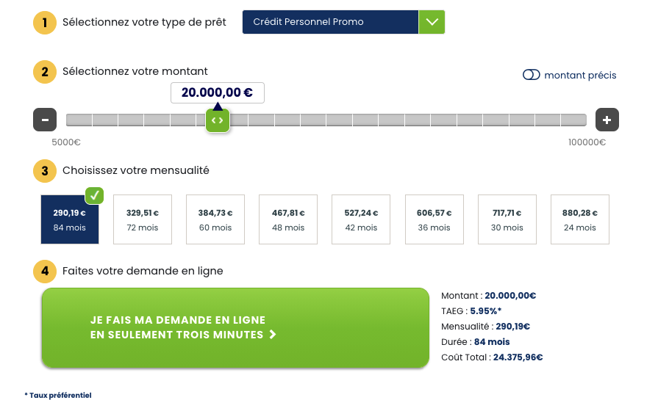
Task: Click the yellow step 3 badge
Action: tap(45, 171)
